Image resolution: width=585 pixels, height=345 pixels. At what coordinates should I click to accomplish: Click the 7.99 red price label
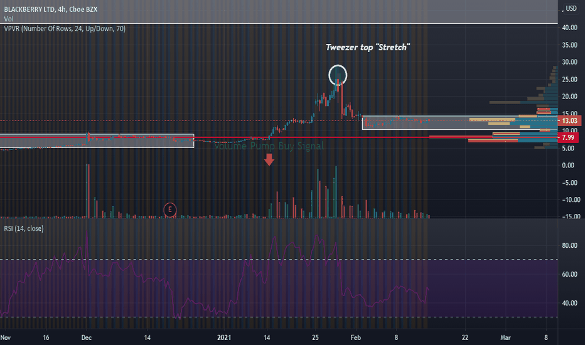[x=568, y=137]
